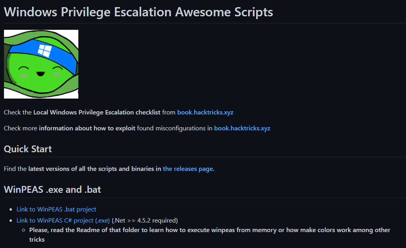406x248 pixels.
Task: Click the Windows Privilege Escalation Awesome Scripts heading
Action: click(x=138, y=12)
